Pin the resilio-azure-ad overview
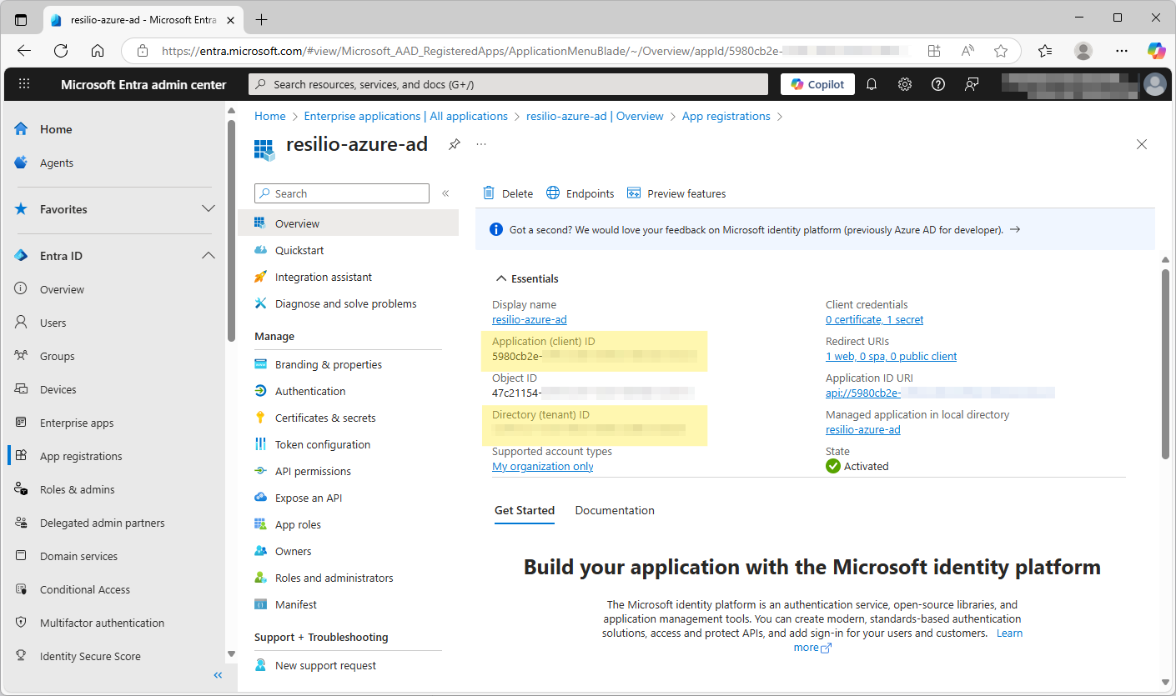1176x696 pixels. pos(454,143)
